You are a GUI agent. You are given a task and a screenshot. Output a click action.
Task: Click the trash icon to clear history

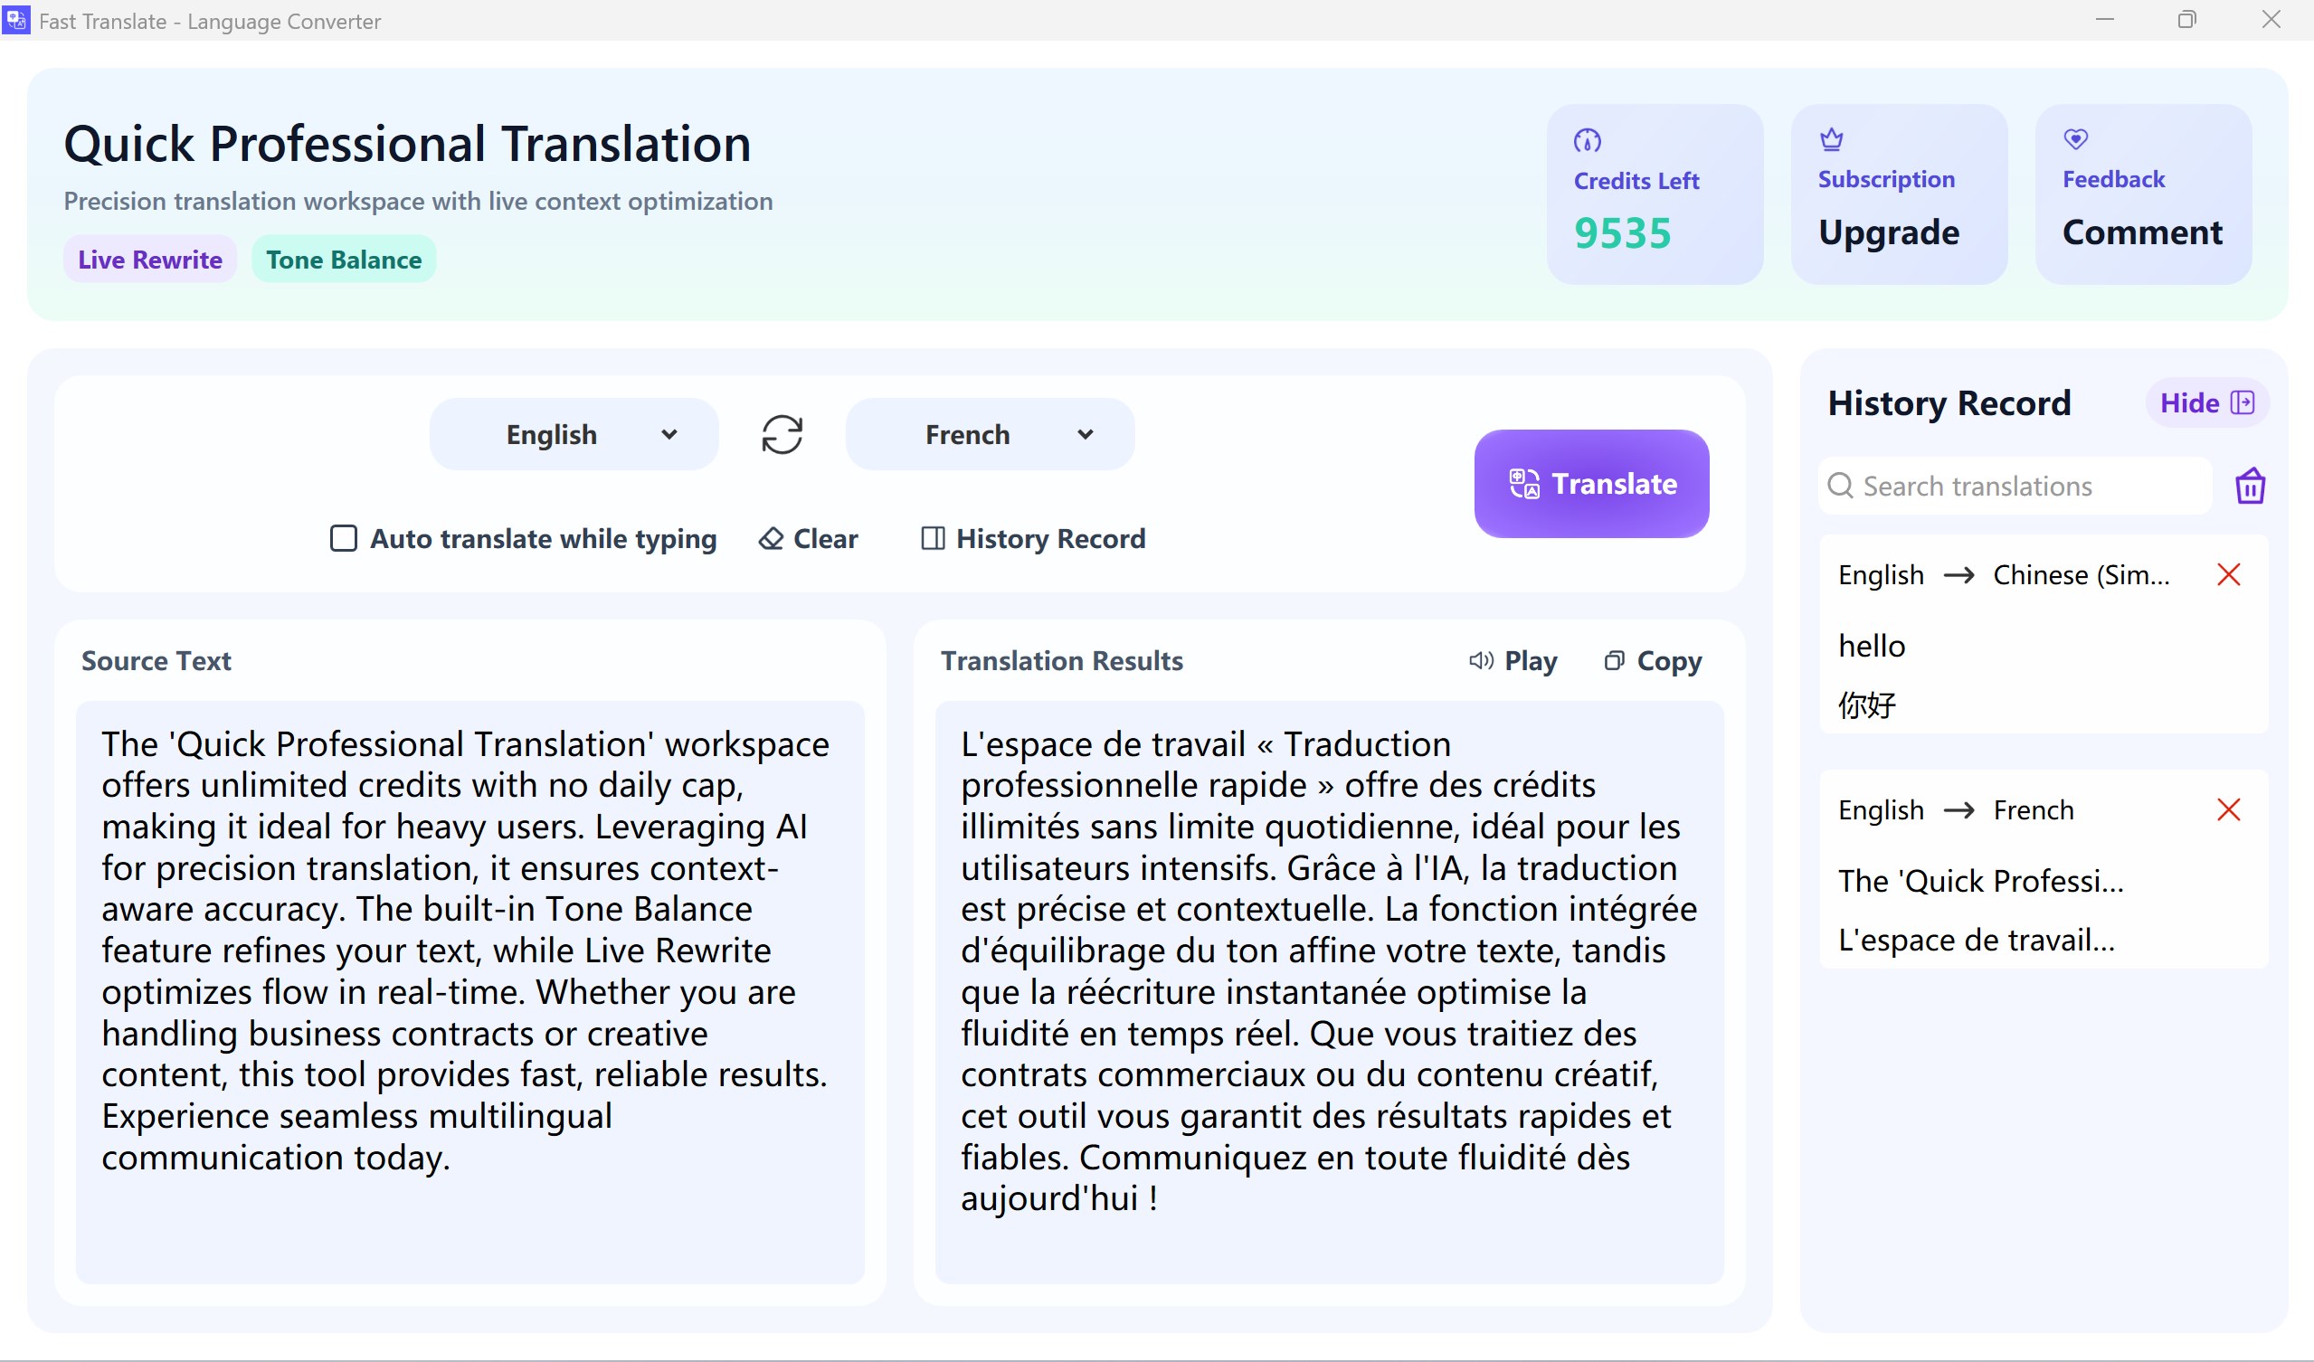[x=2250, y=486]
